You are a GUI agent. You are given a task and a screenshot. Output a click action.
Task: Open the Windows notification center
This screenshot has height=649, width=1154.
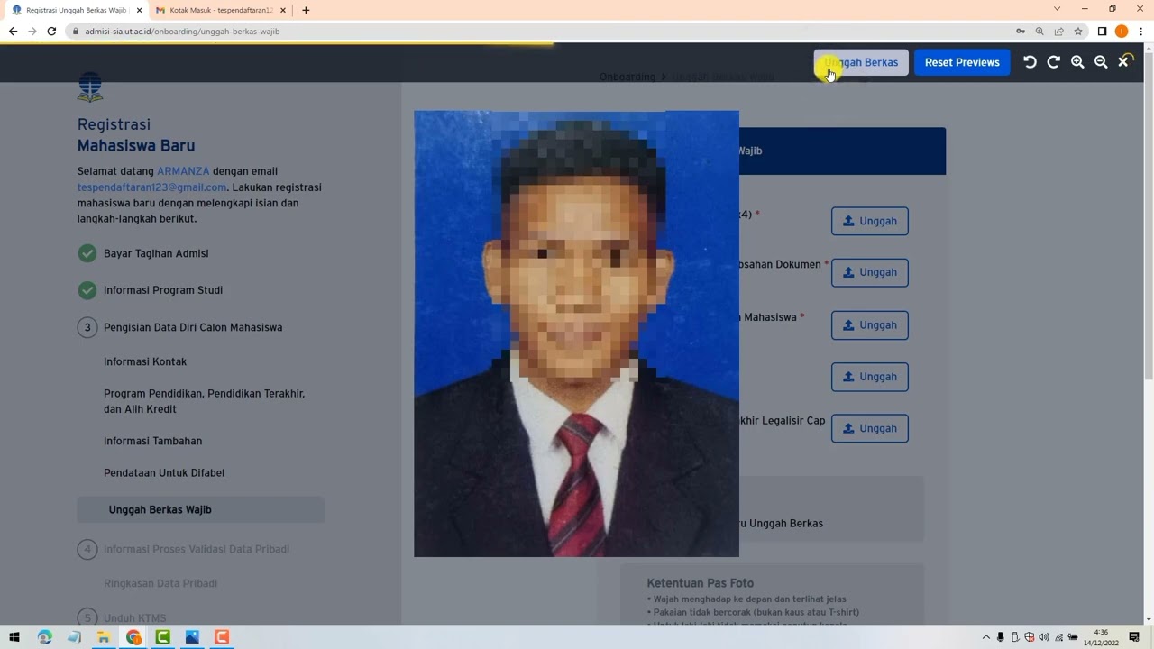point(1134,637)
